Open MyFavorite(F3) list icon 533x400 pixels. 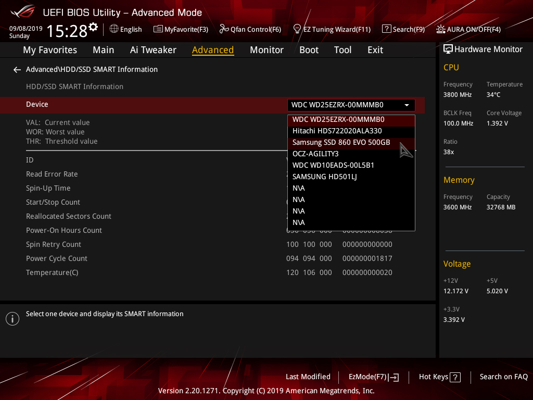tap(158, 29)
